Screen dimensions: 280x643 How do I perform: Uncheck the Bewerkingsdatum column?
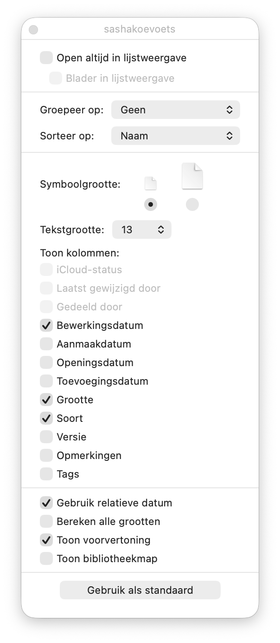coord(46,326)
